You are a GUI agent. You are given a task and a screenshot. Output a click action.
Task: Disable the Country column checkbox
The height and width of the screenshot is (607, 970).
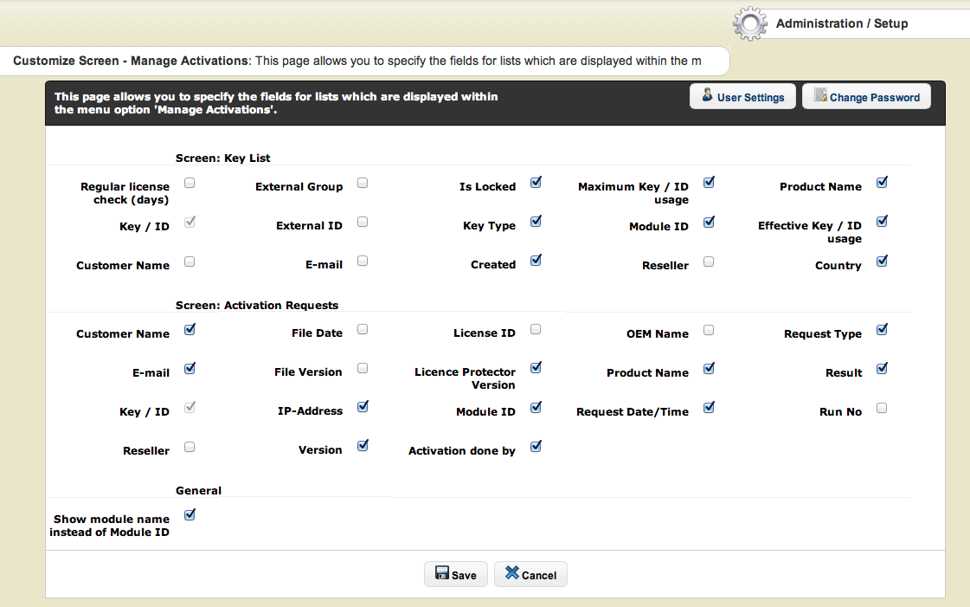(x=882, y=262)
